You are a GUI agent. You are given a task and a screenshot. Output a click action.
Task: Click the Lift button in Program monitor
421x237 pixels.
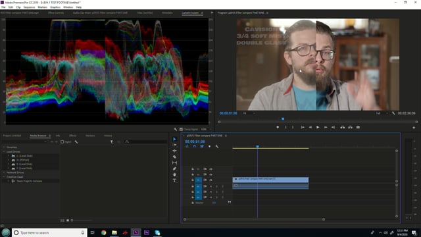pos(343,127)
